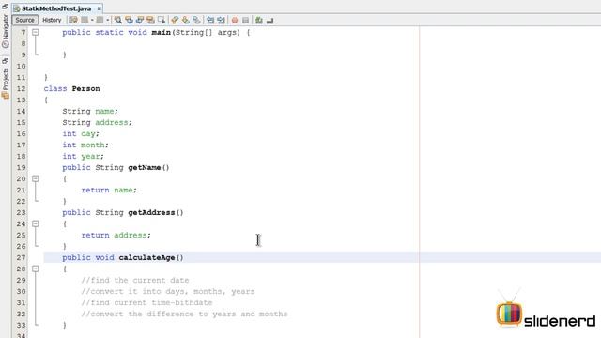Open the Projects side panel
The image size is (601, 338).
click(6, 84)
